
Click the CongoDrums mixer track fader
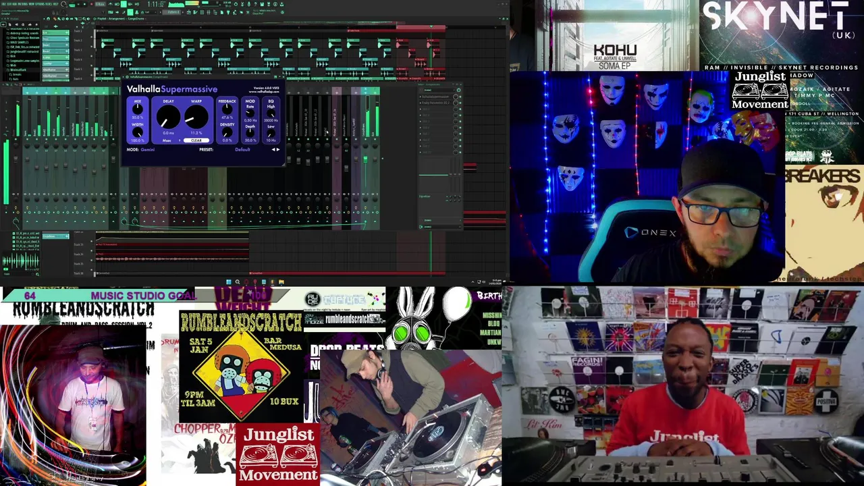[365, 159]
